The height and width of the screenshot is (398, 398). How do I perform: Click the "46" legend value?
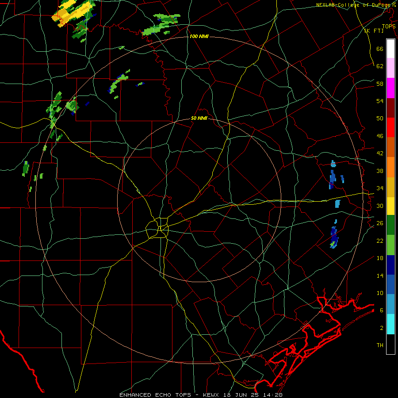(x=380, y=136)
